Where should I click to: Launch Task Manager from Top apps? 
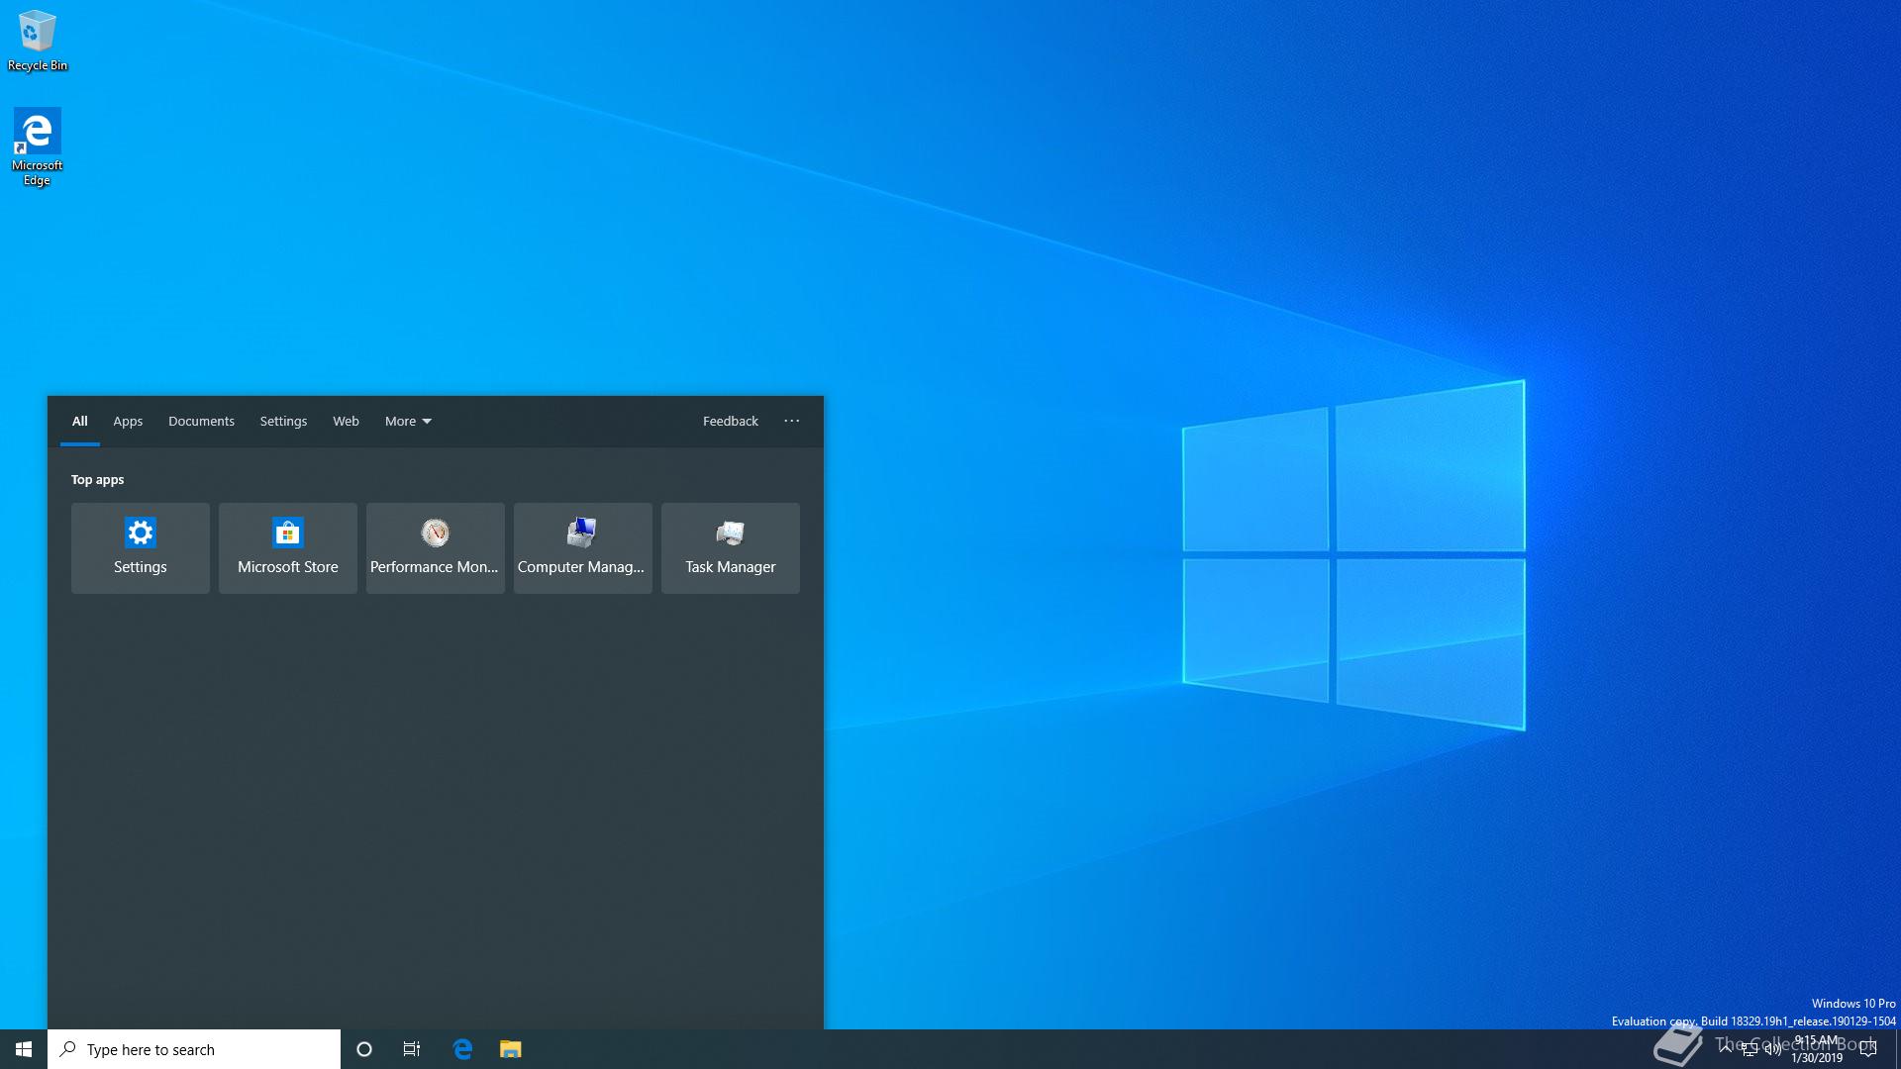pos(730,547)
